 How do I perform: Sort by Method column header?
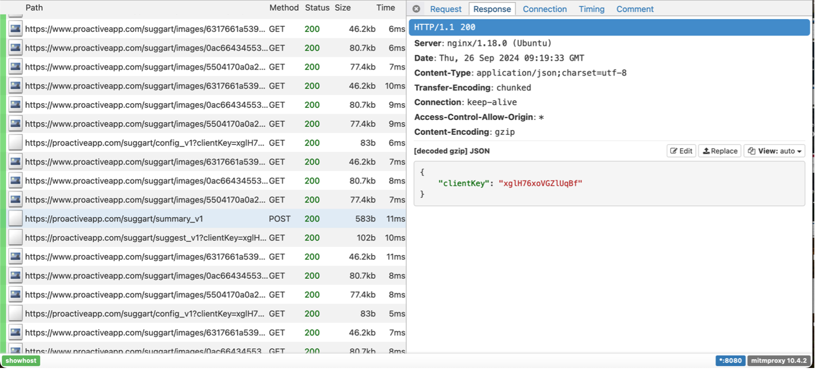[284, 8]
